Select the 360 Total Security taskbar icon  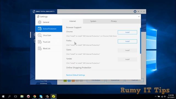pyautogui.click(x=54, y=97)
